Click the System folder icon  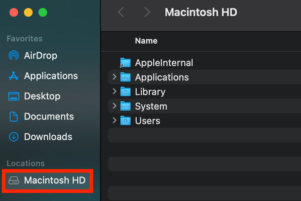[x=125, y=106]
